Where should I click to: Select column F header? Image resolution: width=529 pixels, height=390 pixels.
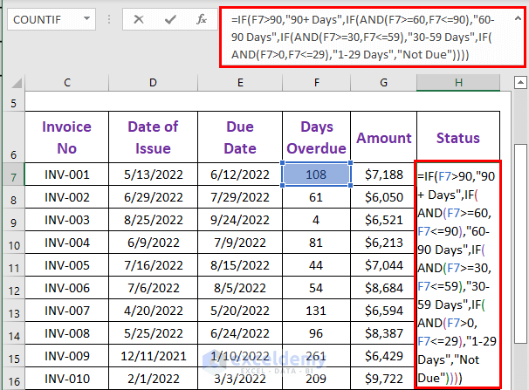click(x=317, y=82)
